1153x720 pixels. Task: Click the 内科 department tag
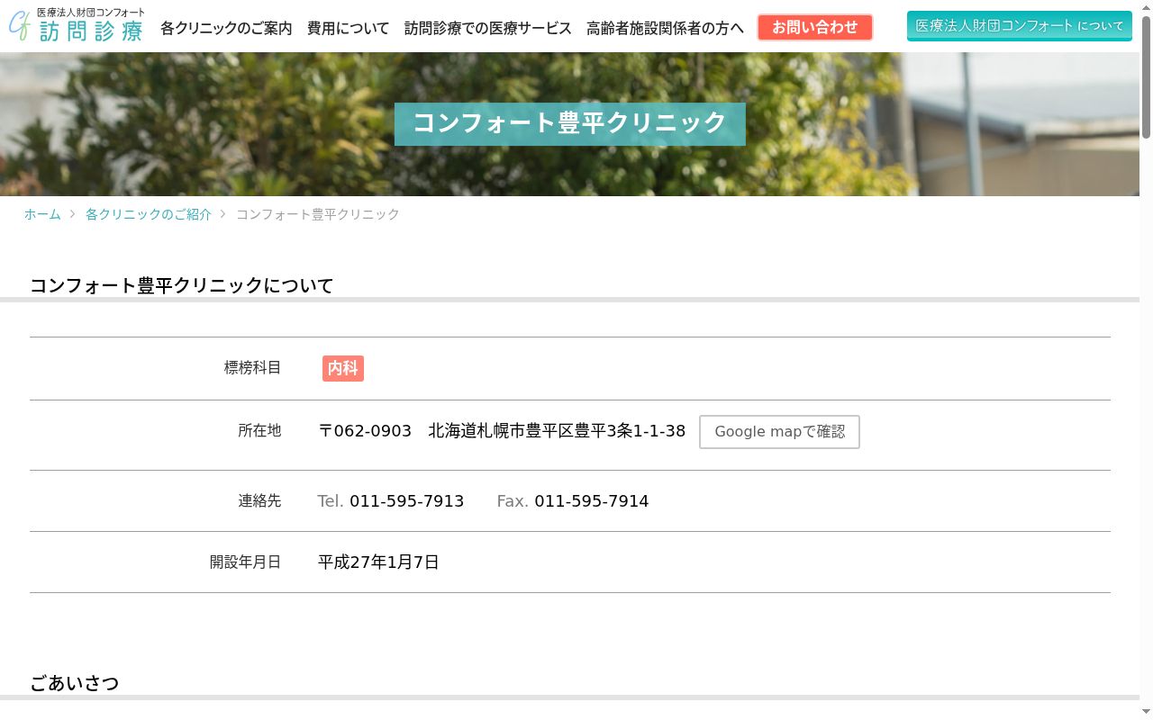(343, 368)
